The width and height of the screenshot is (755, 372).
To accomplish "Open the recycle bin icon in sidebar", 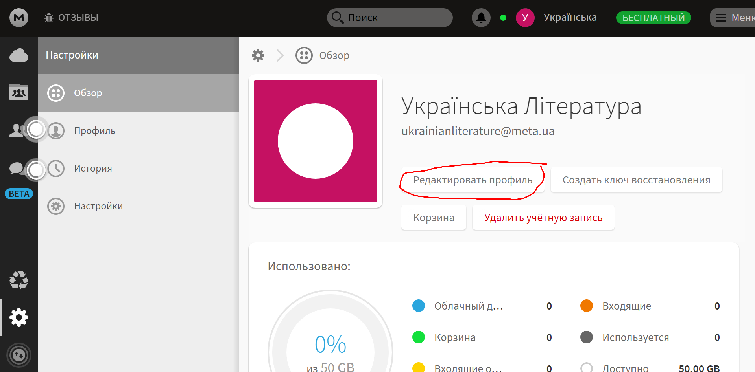I will [x=19, y=280].
